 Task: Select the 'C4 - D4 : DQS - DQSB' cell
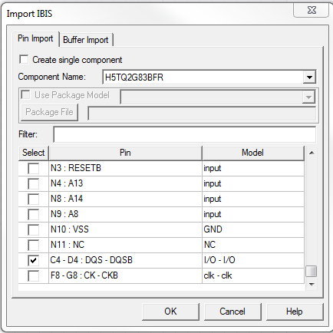click(125, 260)
